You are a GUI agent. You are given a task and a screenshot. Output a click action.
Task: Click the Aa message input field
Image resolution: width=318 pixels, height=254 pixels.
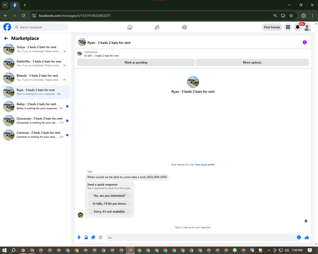coord(202,237)
